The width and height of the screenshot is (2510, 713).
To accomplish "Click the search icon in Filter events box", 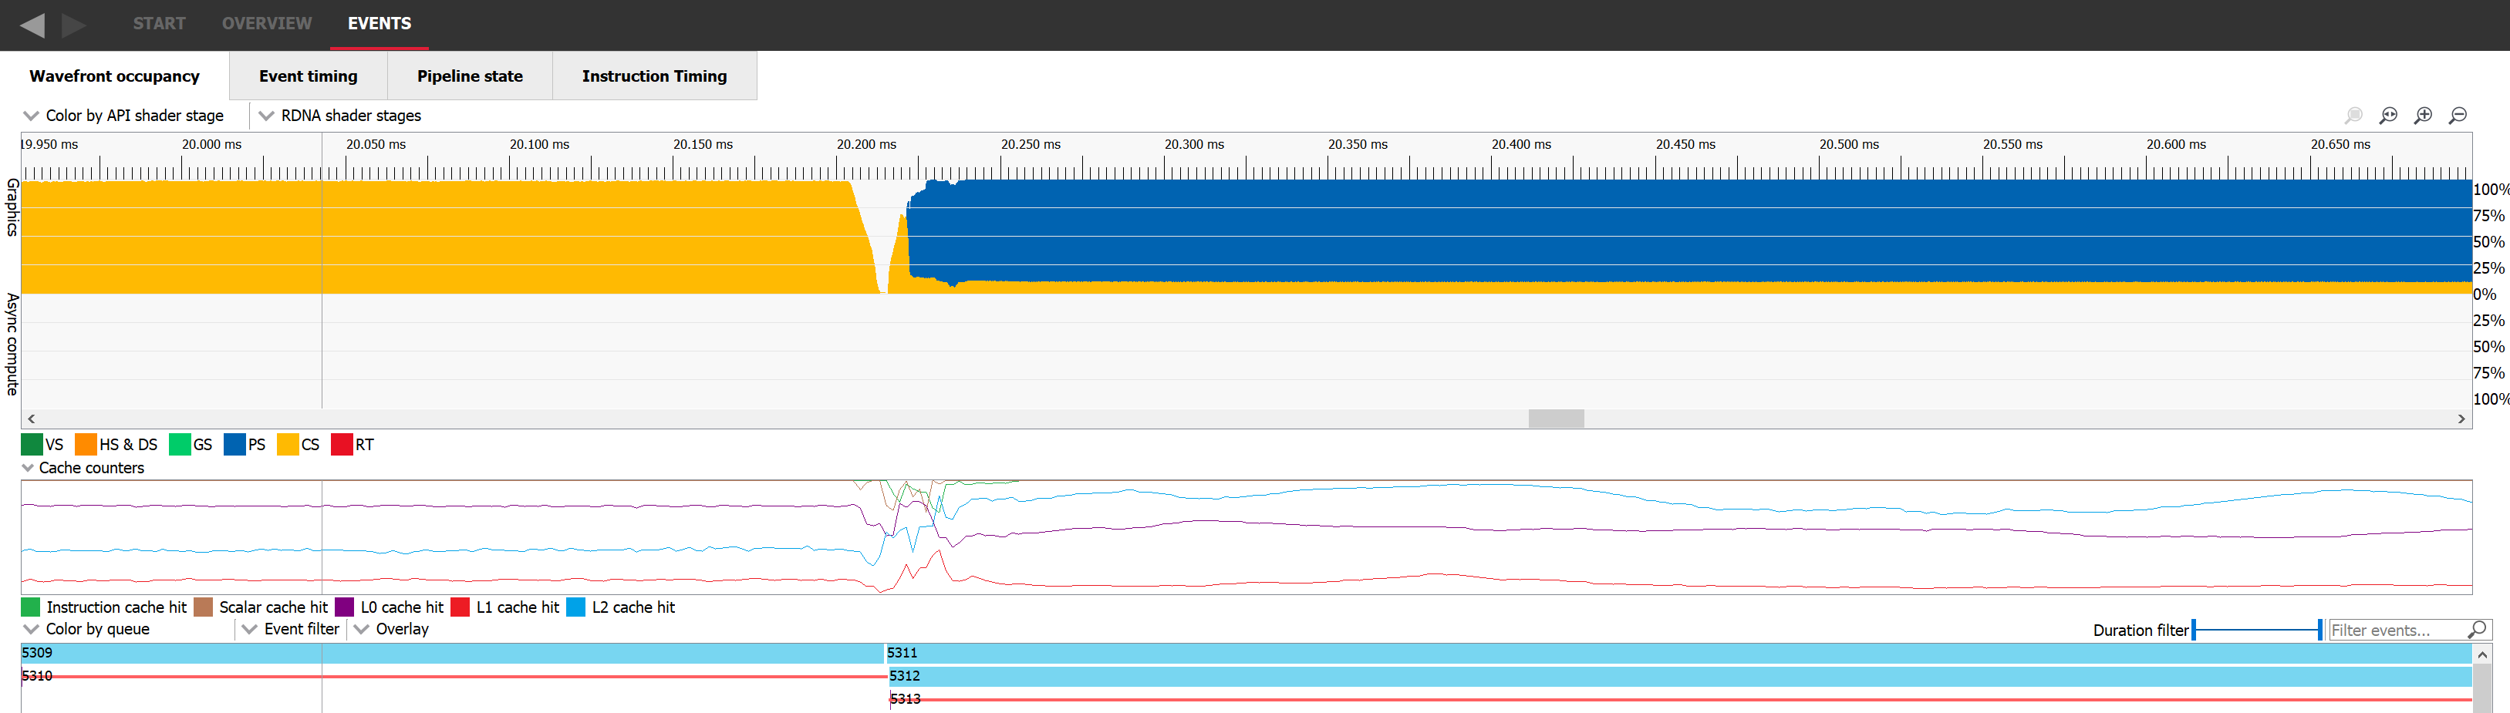I will (x=2480, y=629).
